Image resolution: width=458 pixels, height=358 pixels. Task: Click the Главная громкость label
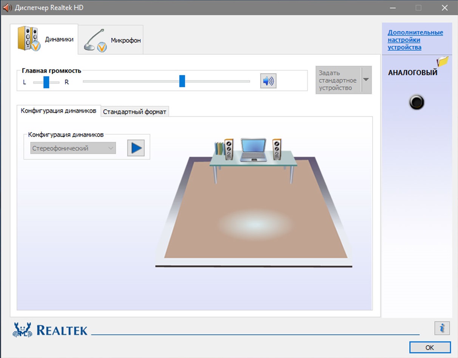click(x=51, y=70)
